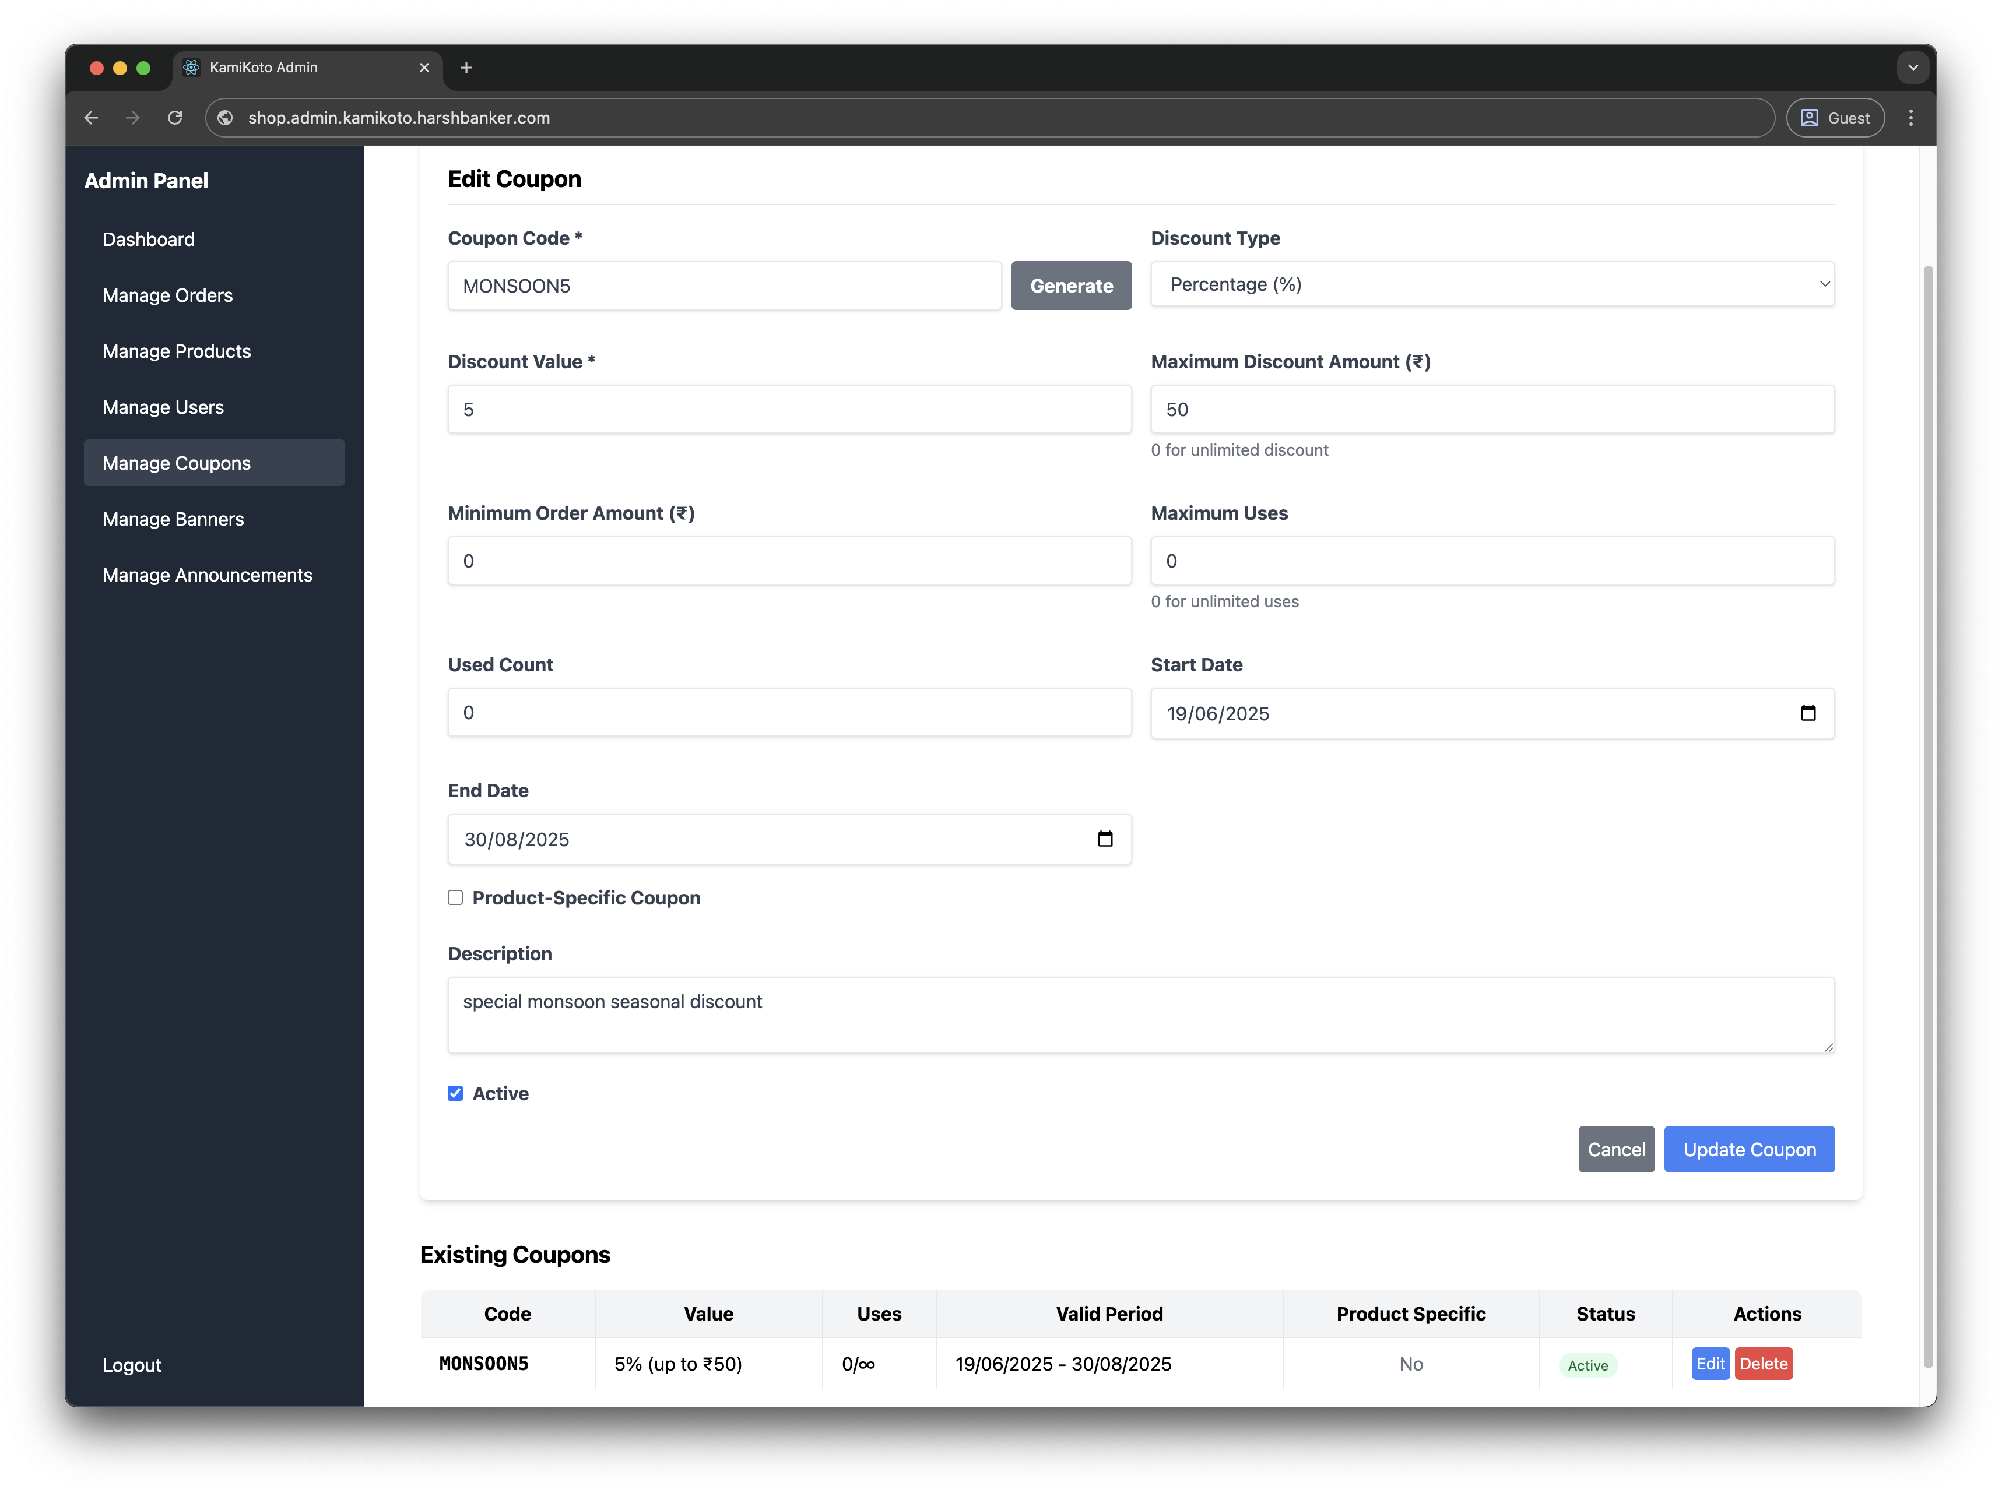Close the KamiKoto Admin tab
The height and width of the screenshot is (1493, 2002).
coord(424,68)
